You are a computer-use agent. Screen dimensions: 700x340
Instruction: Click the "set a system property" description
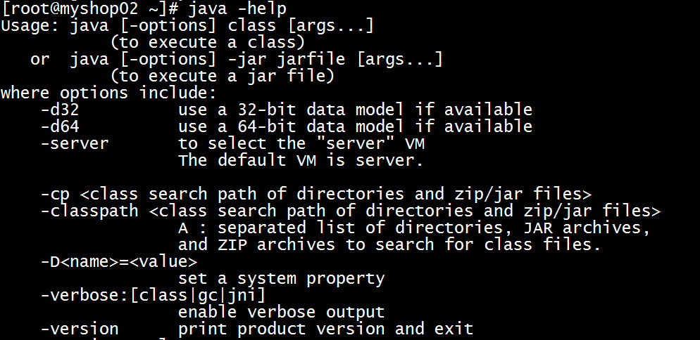coord(281,278)
